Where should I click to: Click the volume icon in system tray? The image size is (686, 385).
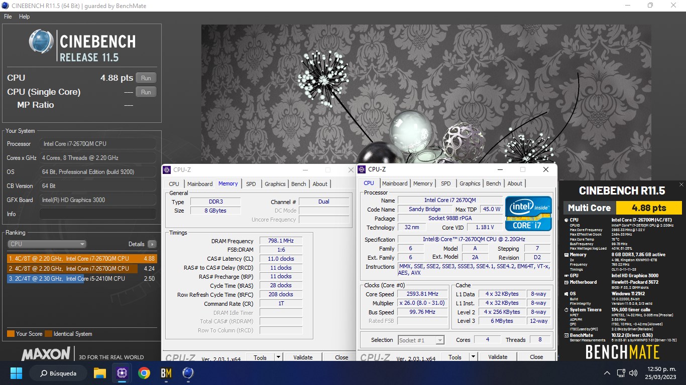click(634, 373)
